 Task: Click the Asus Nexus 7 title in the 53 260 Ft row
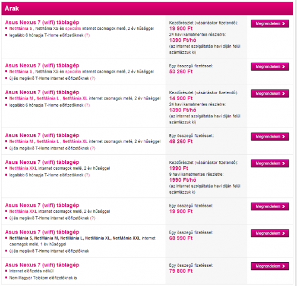pos(42,66)
